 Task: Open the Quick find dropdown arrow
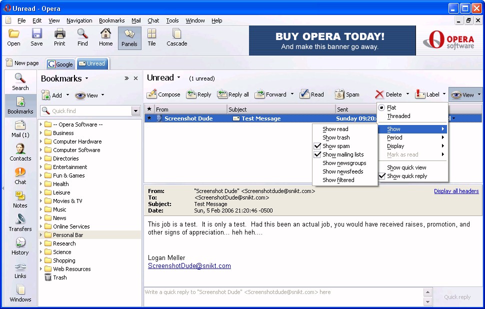(136, 110)
